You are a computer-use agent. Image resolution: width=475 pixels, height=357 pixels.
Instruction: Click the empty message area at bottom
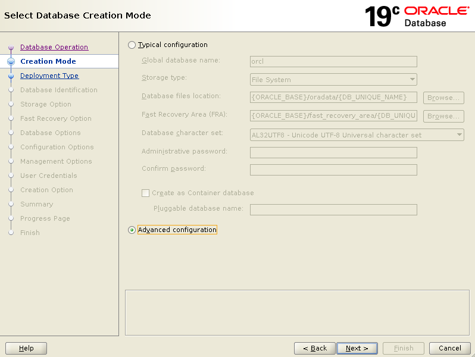[297, 312]
